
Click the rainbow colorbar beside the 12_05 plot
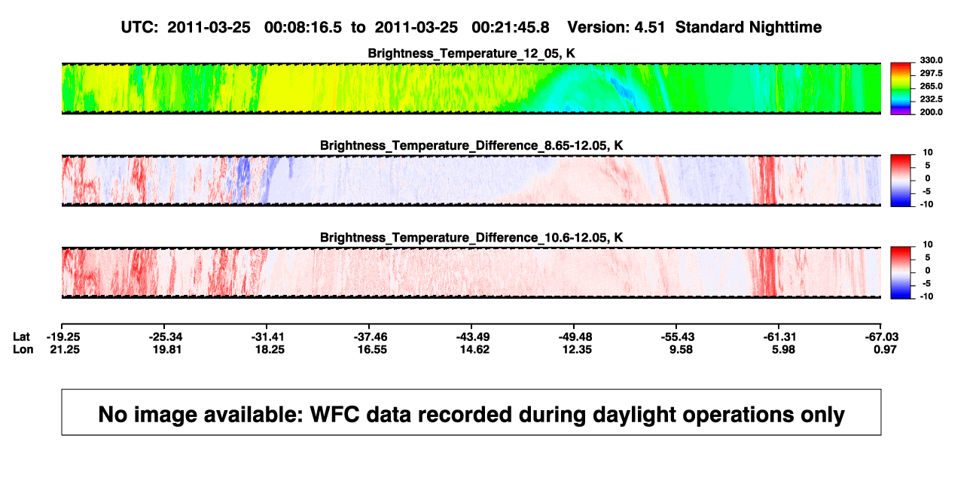901,88
